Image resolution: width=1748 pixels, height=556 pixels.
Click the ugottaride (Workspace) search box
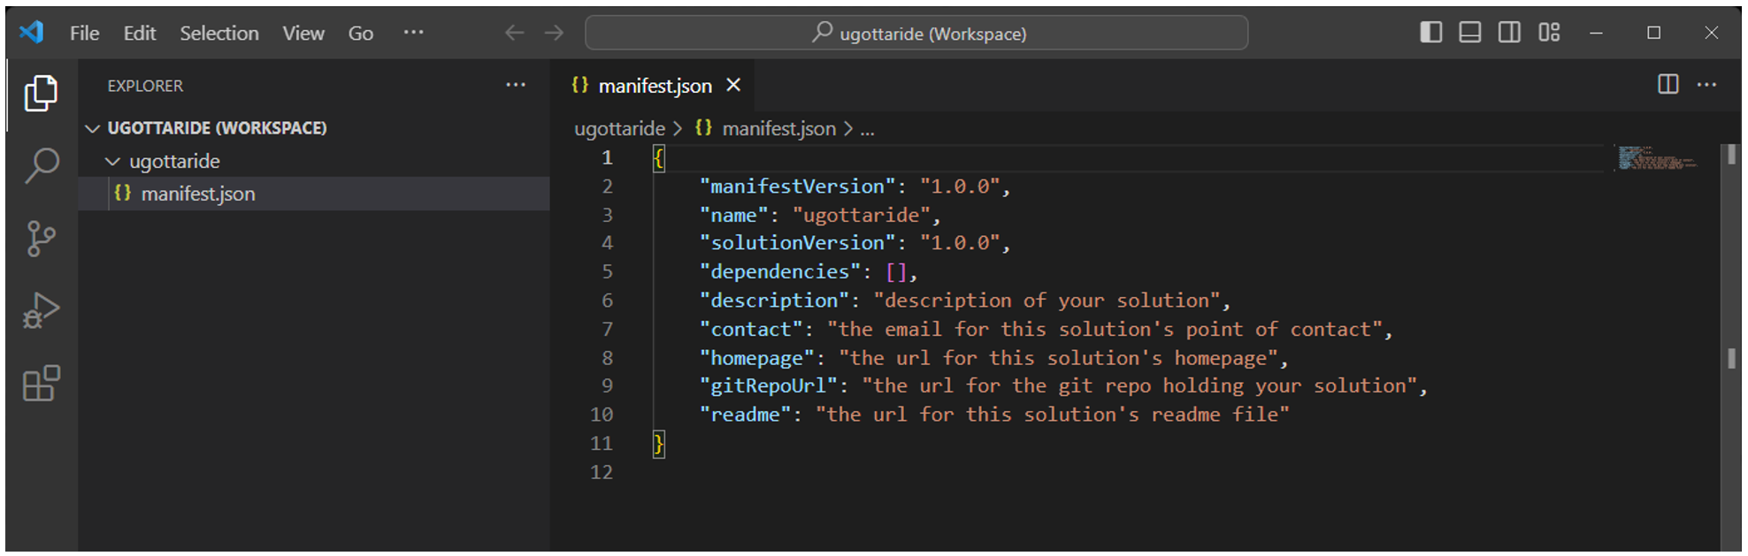916,34
